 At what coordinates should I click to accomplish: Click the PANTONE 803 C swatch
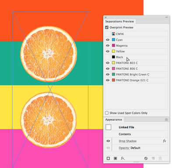coord(113,63)
